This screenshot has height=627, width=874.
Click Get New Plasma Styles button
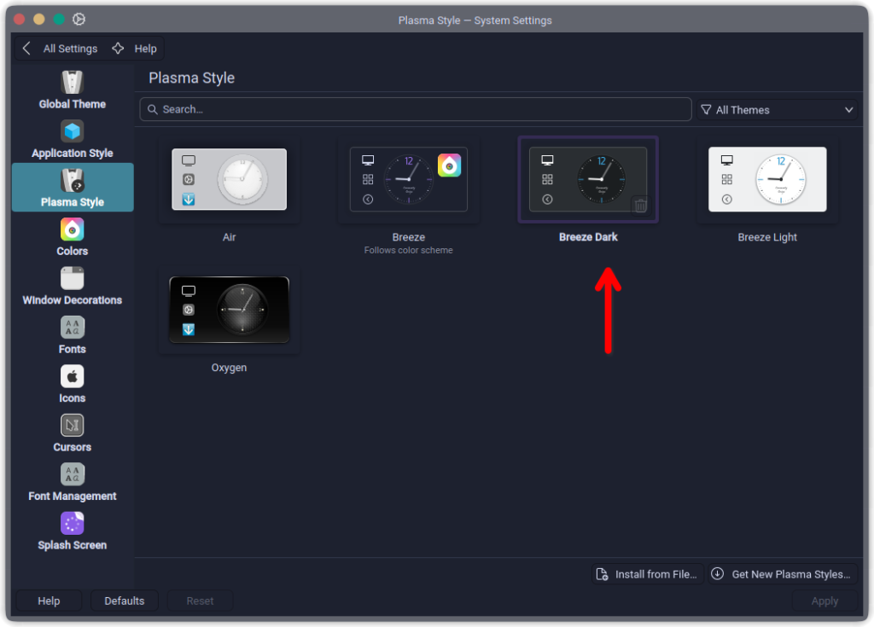(784, 574)
